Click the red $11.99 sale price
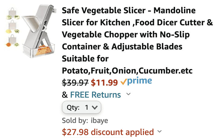222x138 pixels. [104, 83]
